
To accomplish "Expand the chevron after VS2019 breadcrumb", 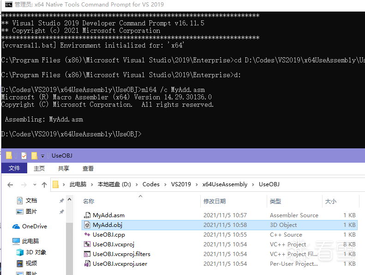I will click(197, 184).
